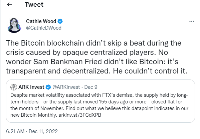Follow the arkinv.st/3FCdXPB link
The width and height of the screenshot is (200, 139).
pos(80,115)
